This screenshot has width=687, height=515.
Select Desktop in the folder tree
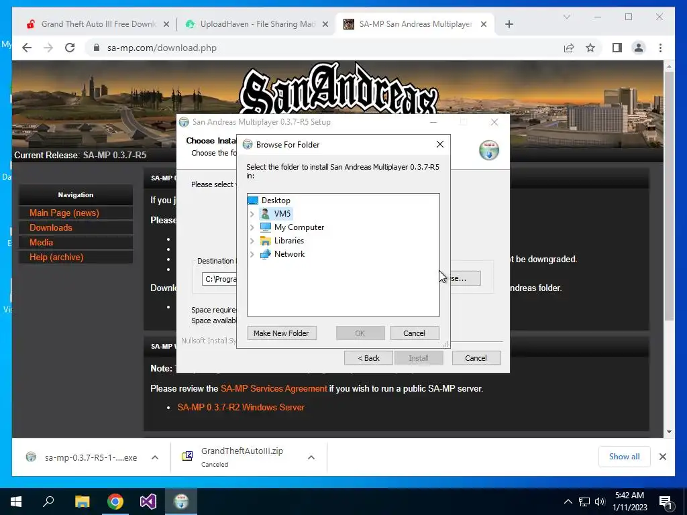pyautogui.click(x=276, y=200)
